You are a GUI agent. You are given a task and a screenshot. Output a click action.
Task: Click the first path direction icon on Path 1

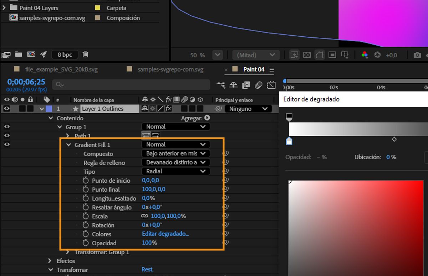(x=146, y=135)
